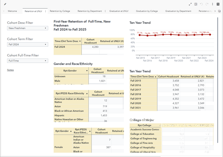Click the pencil edit icon
The image size is (223, 157).
pyautogui.click(x=5, y=4)
